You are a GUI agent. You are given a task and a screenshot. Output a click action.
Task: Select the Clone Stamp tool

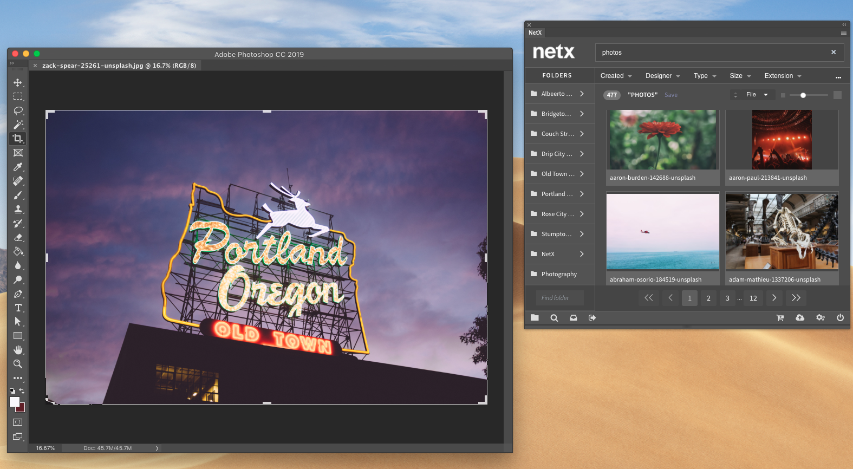[18, 209]
